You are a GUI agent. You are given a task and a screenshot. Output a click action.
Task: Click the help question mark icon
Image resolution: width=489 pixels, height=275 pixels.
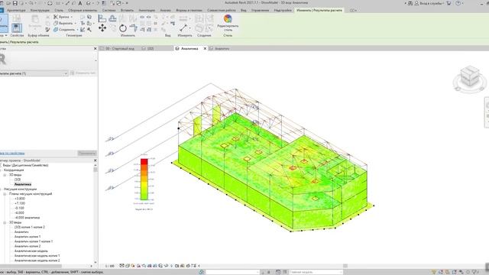(458, 3)
